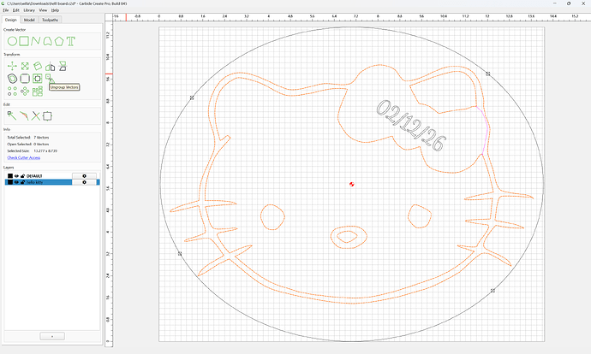Click the layout blocks icon beside Circular Array
Image resolution: width=591 pixels, height=354 pixels.
point(38,91)
